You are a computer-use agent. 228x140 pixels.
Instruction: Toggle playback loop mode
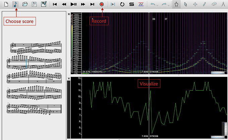point(122,4)
